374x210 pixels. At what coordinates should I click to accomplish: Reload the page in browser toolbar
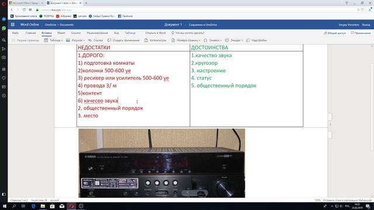[x=24, y=10]
